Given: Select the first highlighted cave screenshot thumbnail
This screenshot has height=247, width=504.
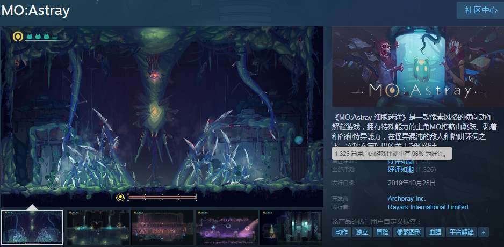Looking at the screenshot, I should [32, 228].
